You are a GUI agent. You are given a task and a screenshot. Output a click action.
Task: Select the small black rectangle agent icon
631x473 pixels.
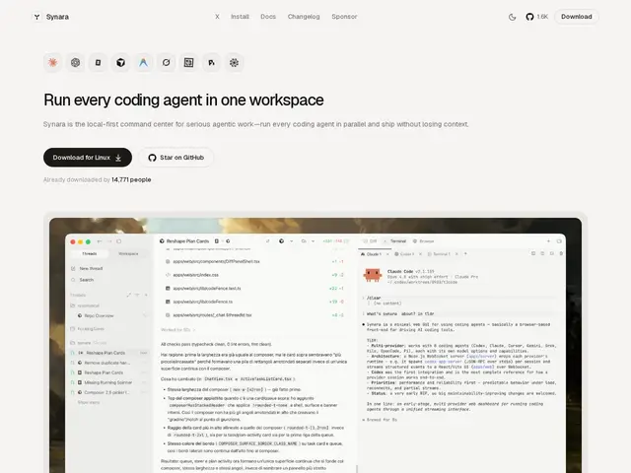point(99,62)
